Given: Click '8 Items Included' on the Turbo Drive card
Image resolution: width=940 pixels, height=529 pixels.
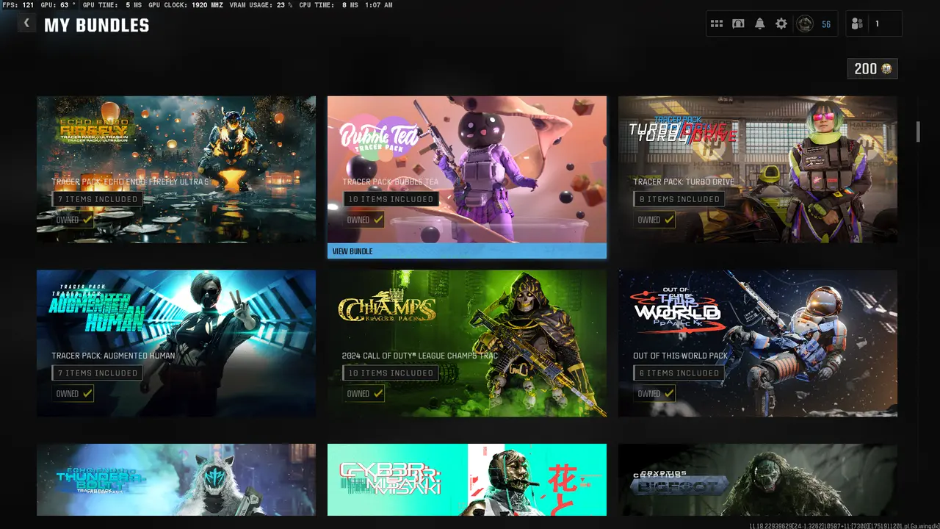Looking at the screenshot, I should pyautogui.click(x=679, y=199).
